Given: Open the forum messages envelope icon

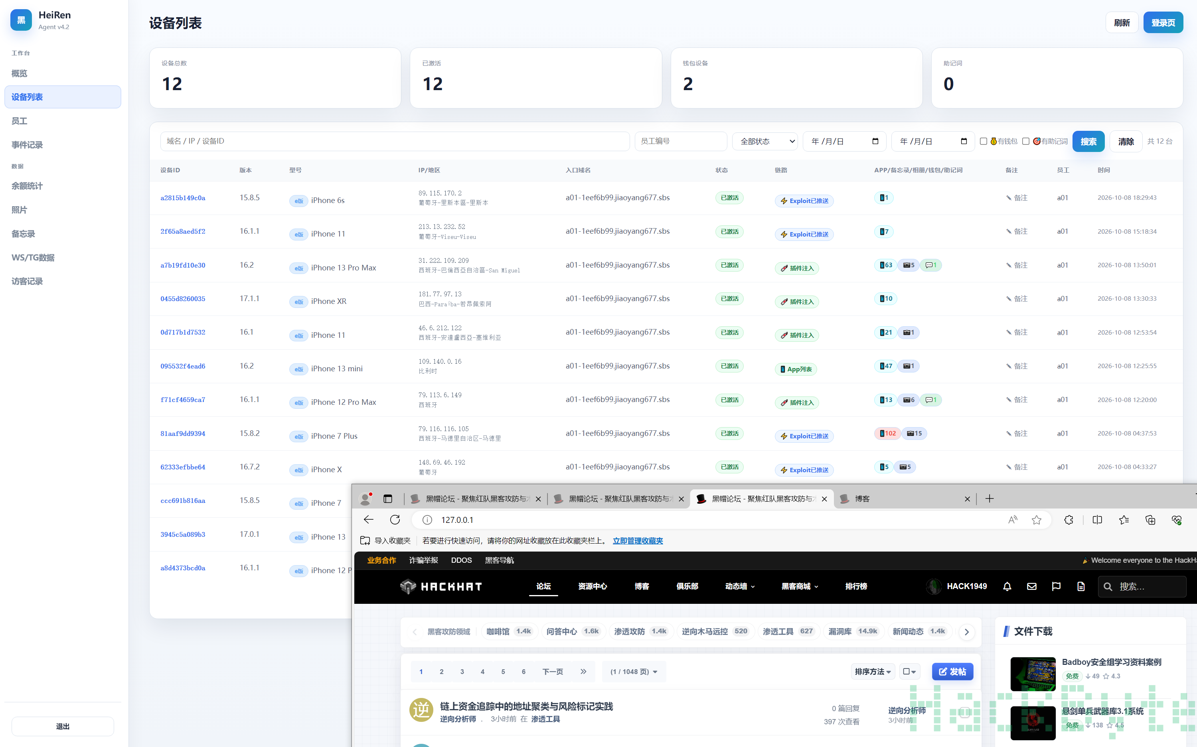Looking at the screenshot, I should coord(1032,586).
